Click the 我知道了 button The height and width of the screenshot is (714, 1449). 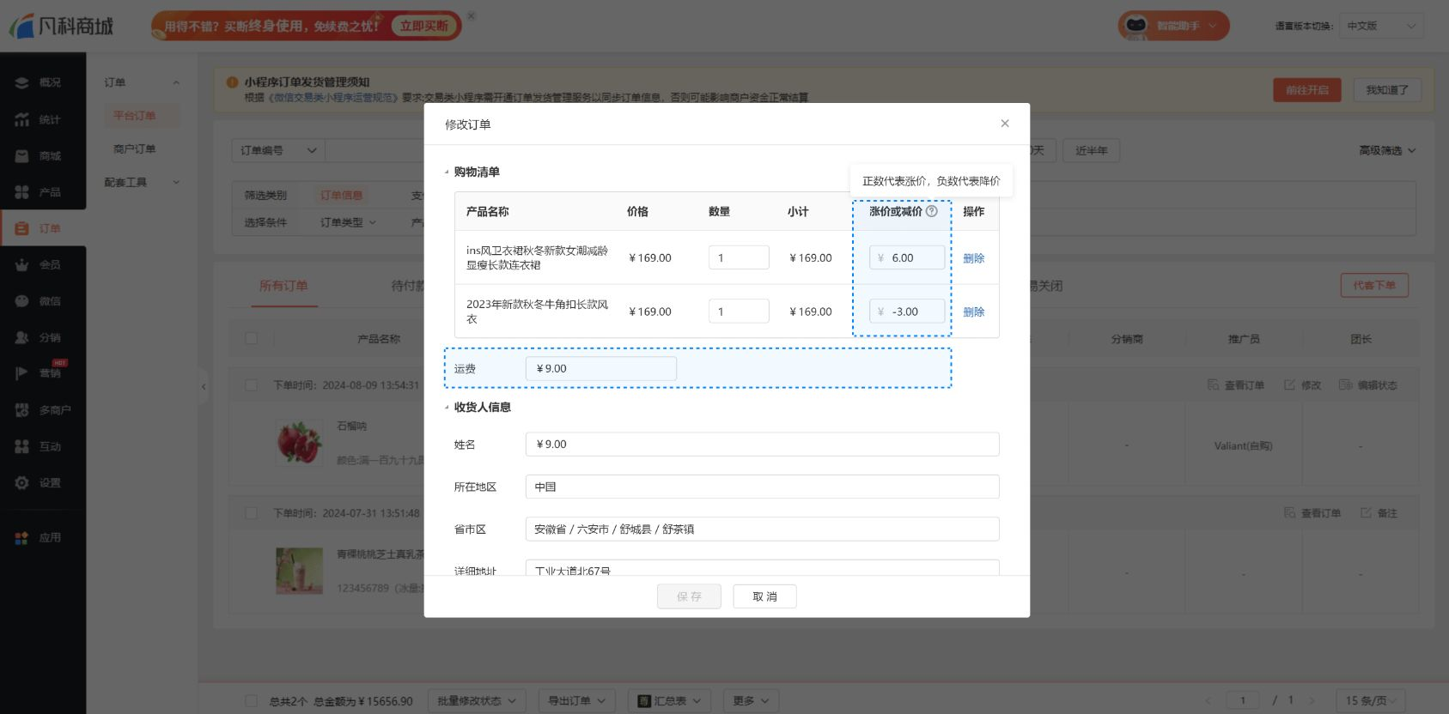pos(1387,90)
